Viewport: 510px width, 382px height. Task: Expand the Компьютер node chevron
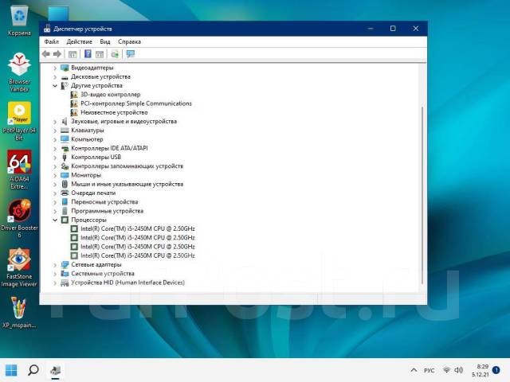[55, 140]
